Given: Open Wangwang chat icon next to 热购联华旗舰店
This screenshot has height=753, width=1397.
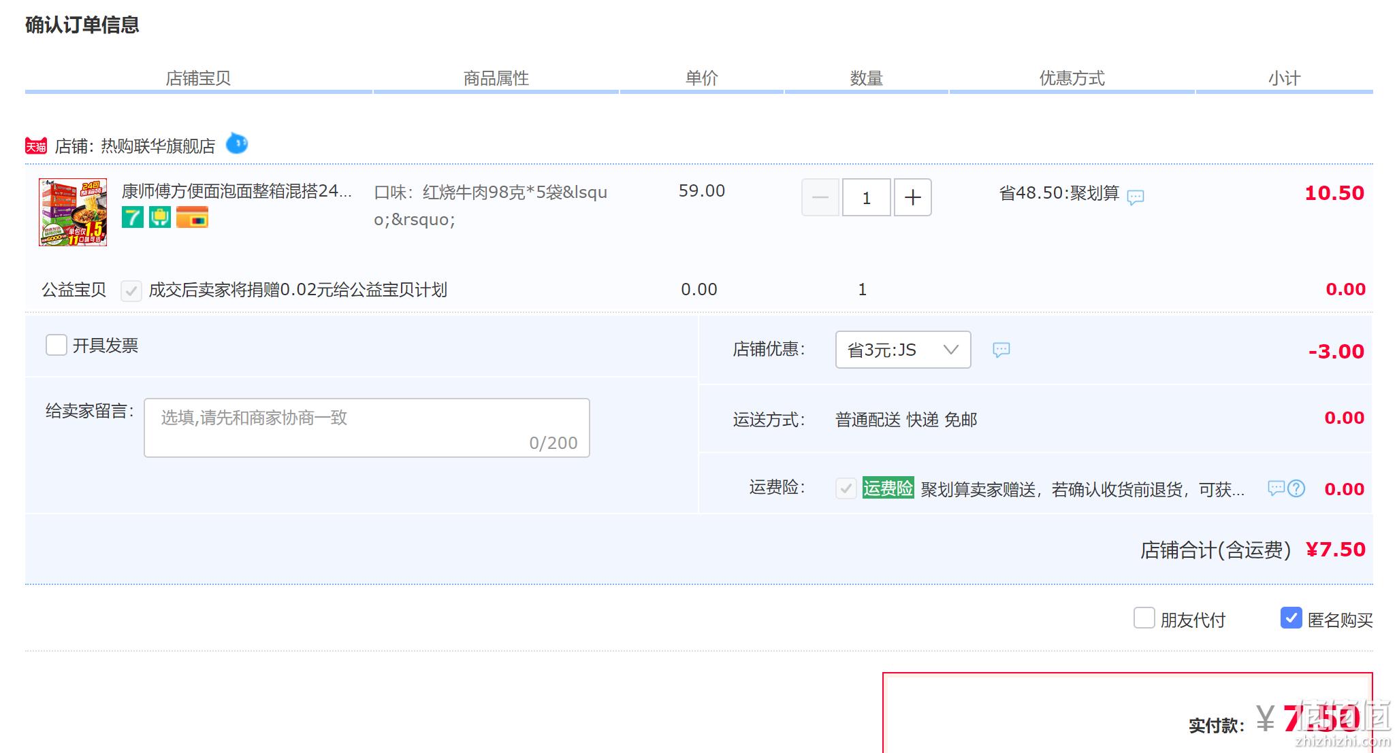Looking at the screenshot, I should tap(237, 144).
